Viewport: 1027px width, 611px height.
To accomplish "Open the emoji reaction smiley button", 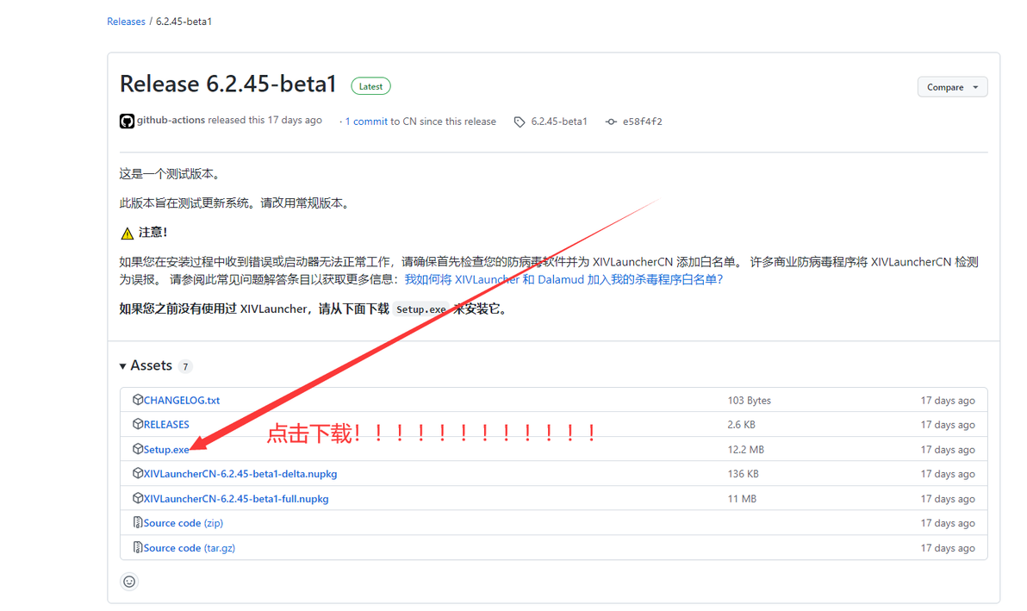I will 130,582.
